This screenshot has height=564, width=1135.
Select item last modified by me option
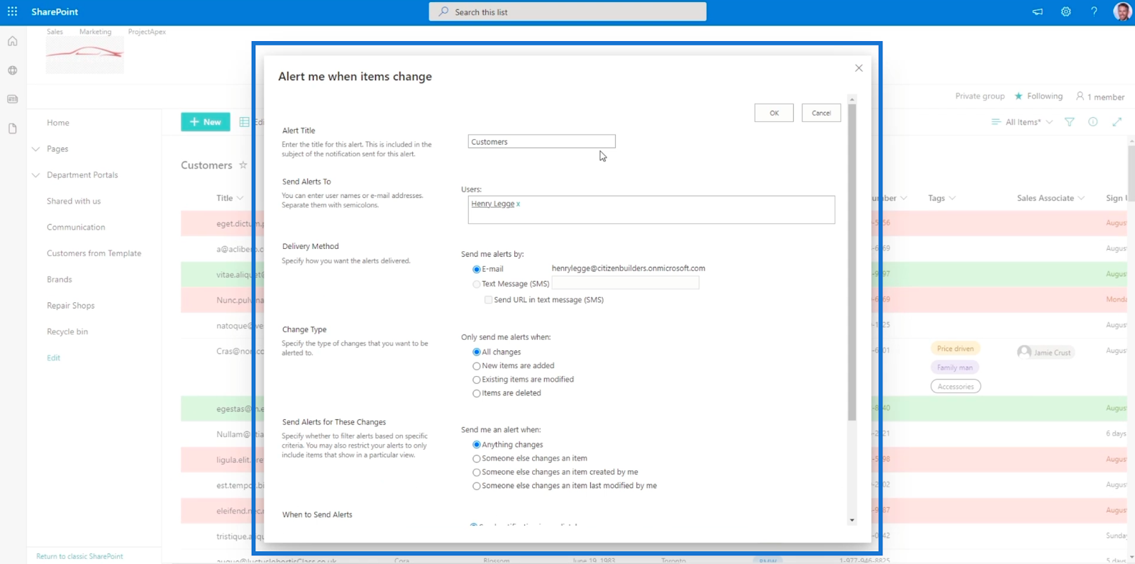coord(476,486)
